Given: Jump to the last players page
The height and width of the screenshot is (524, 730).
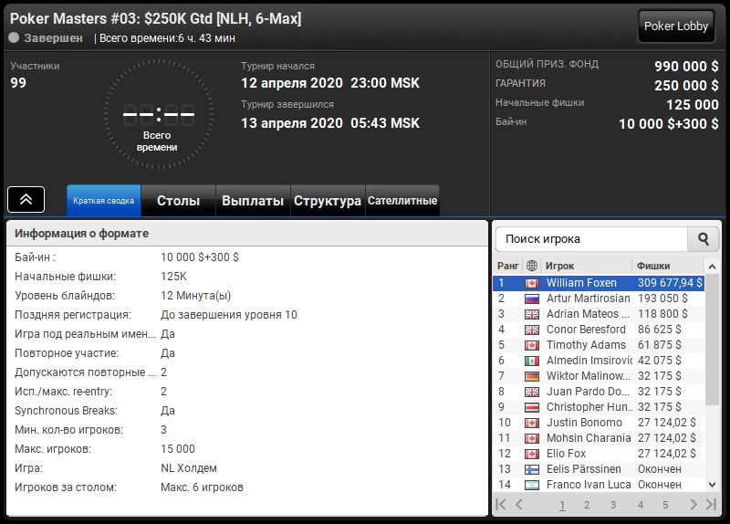Looking at the screenshot, I should tap(711, 504).
